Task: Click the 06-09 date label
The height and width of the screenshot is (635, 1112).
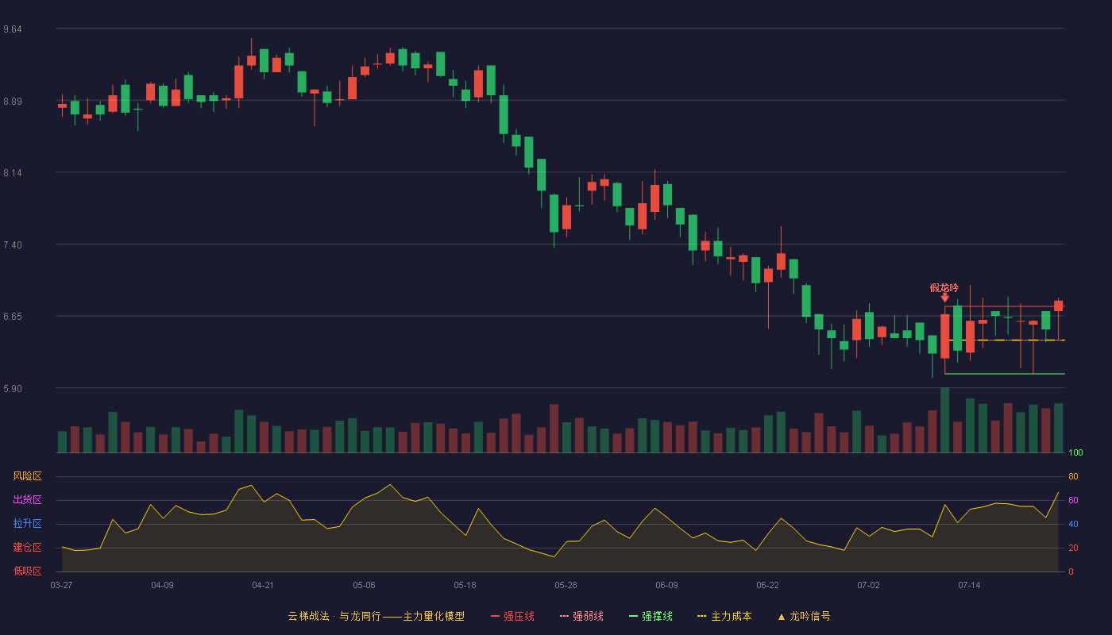Action: tap(666, 585)
